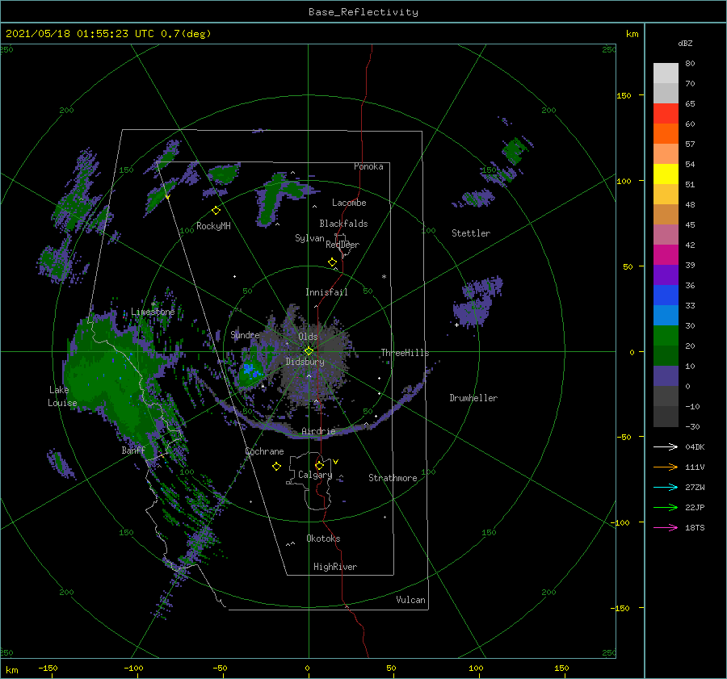Select yellow diamond marker below RedDeer label
The height and width of the screenshot is (679, 727).
coord(332,262)
